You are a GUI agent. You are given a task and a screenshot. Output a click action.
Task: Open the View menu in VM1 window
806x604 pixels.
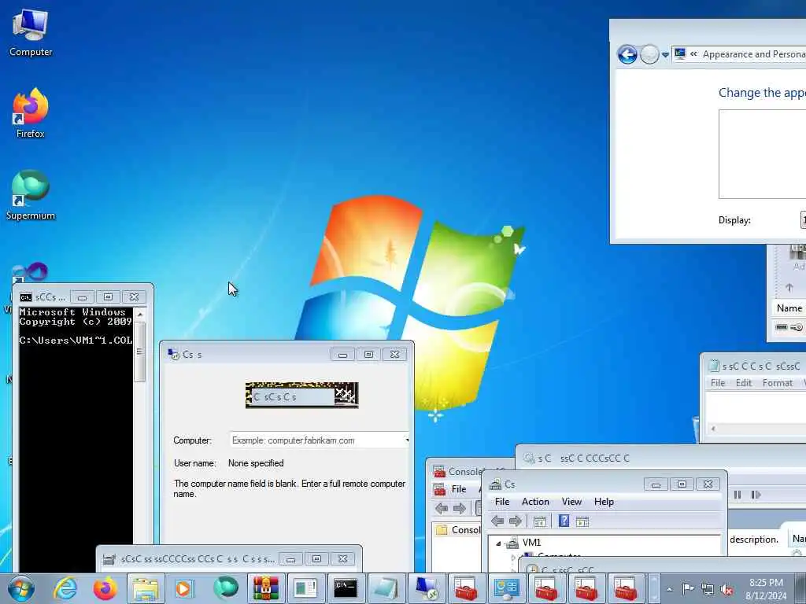571,501
